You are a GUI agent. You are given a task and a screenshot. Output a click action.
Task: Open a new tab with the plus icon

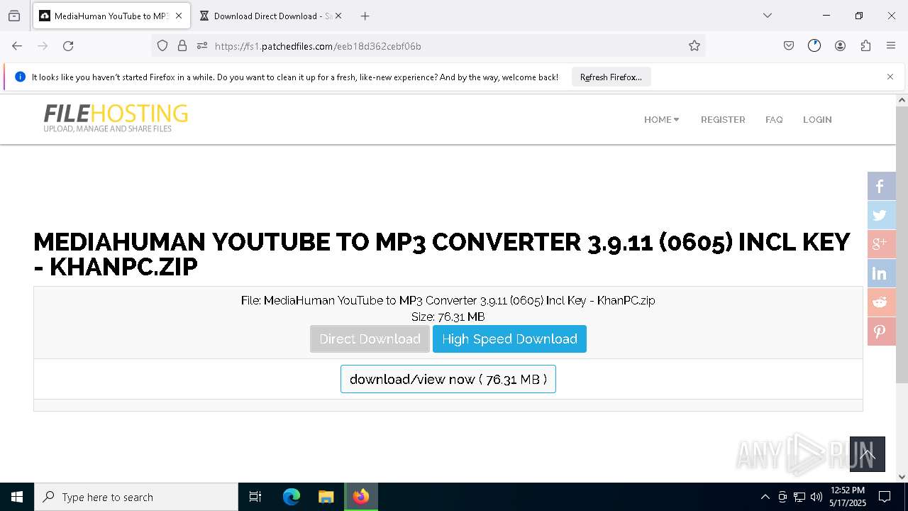point(365,16)
